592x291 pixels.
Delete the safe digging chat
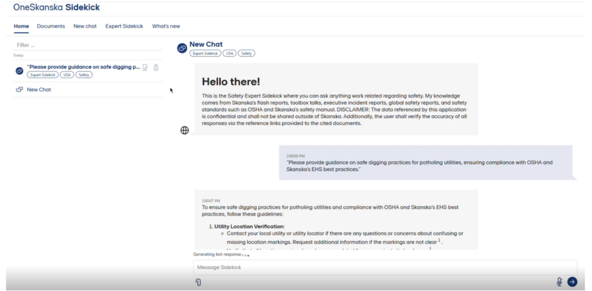click(156, 68)
